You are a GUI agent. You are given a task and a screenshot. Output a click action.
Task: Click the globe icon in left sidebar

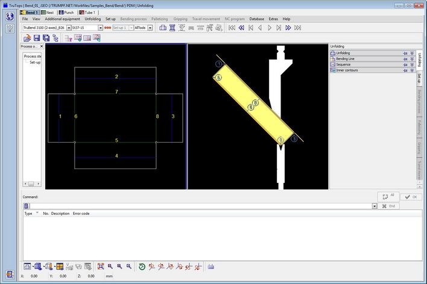pyautogui.click(x=10, y=16)
